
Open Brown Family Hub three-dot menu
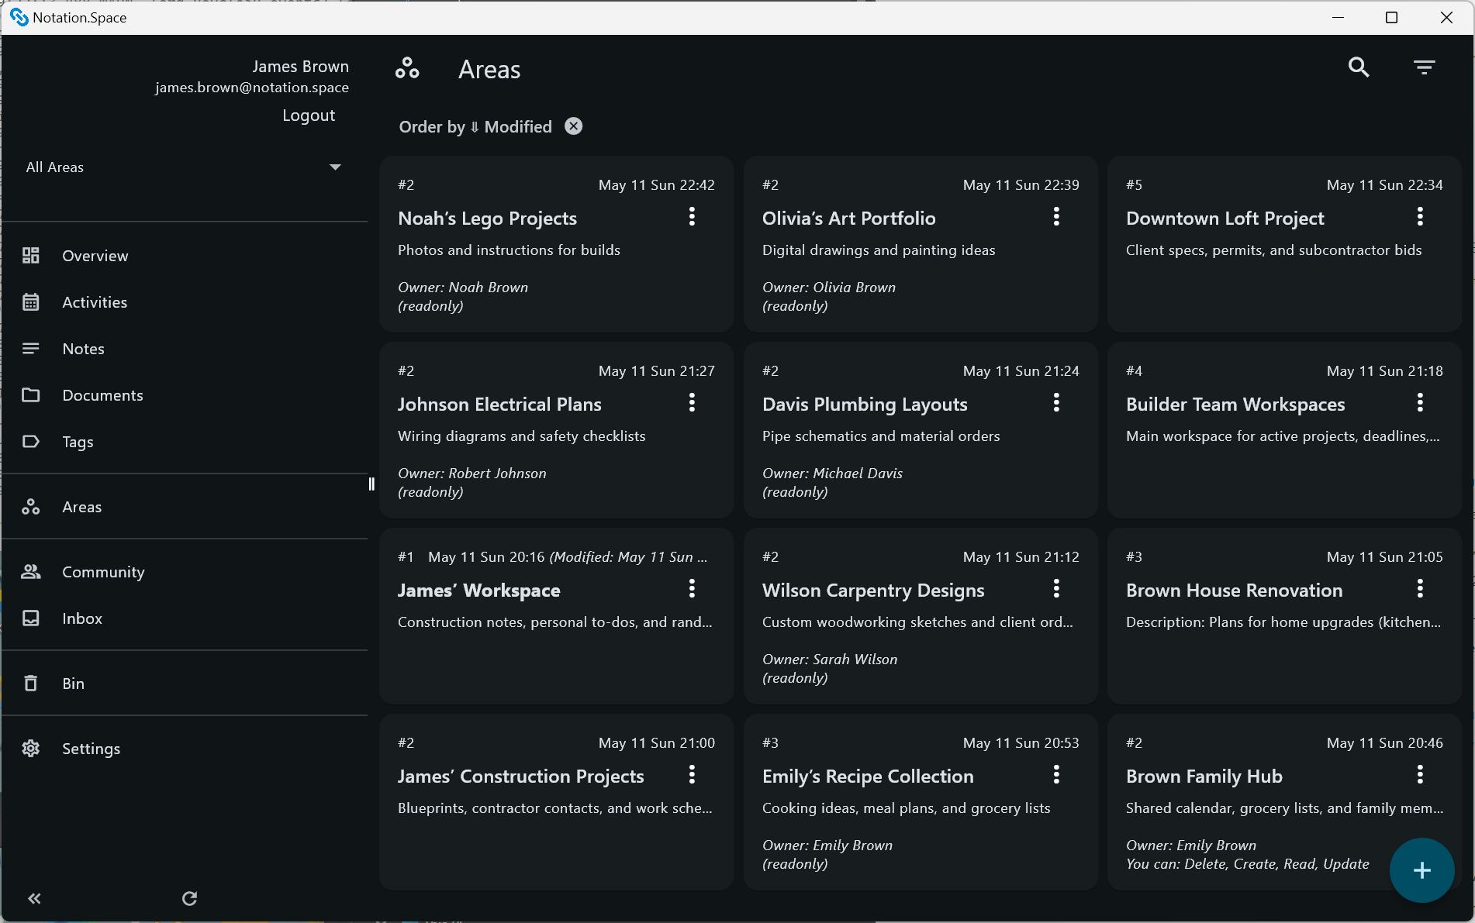(1420, 774)
